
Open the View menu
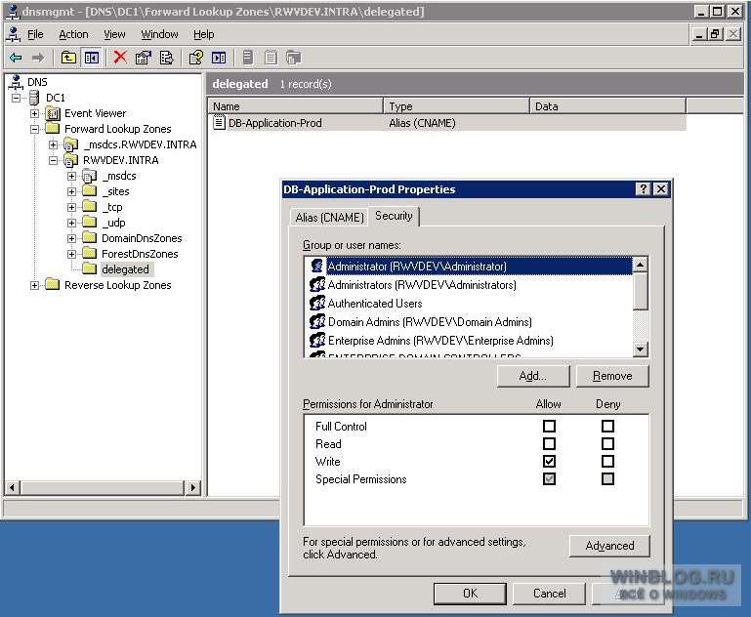coord(114,34)
